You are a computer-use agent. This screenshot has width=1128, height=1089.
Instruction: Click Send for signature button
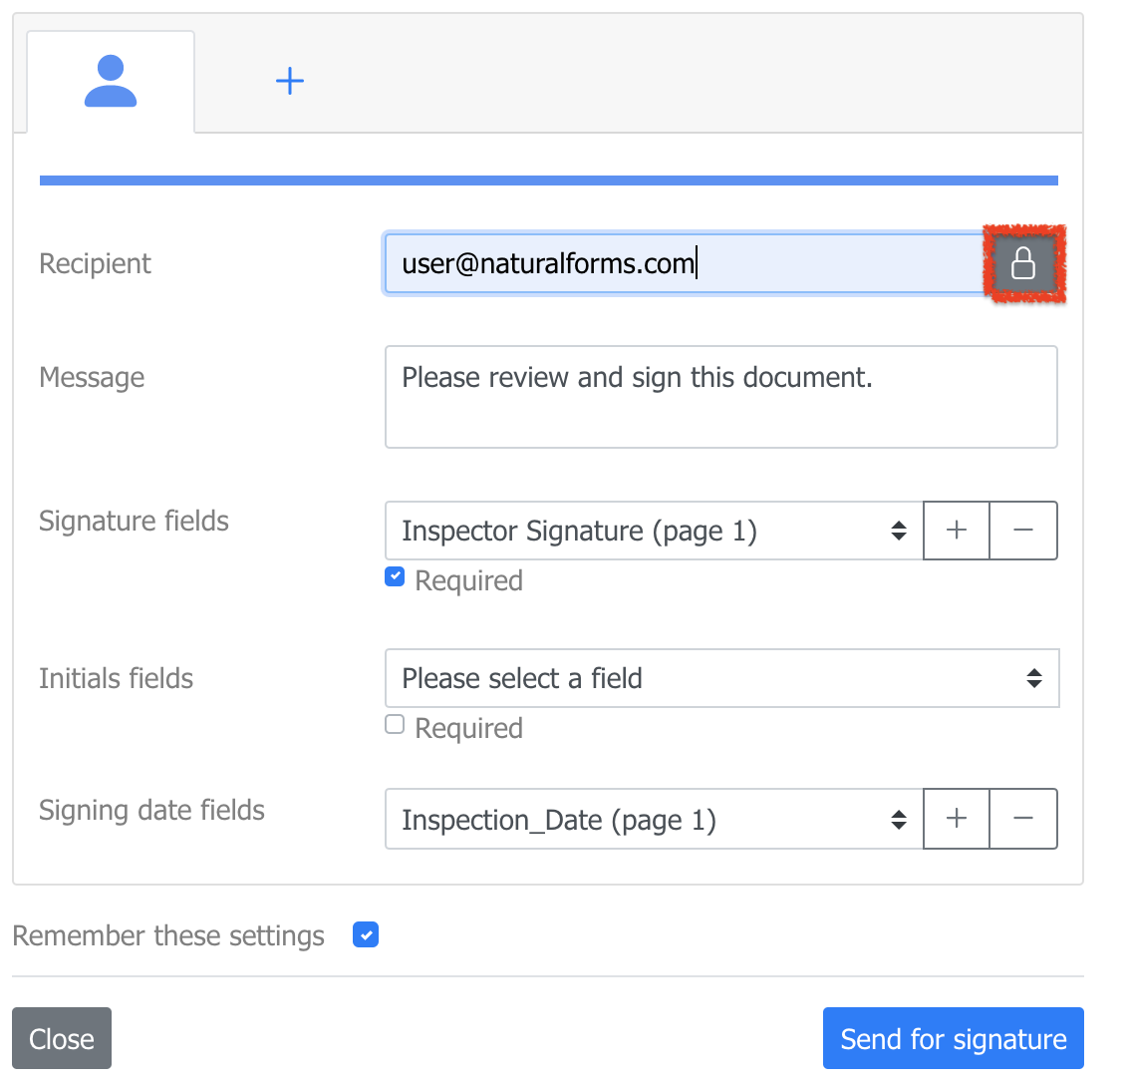coord(954,1038)
